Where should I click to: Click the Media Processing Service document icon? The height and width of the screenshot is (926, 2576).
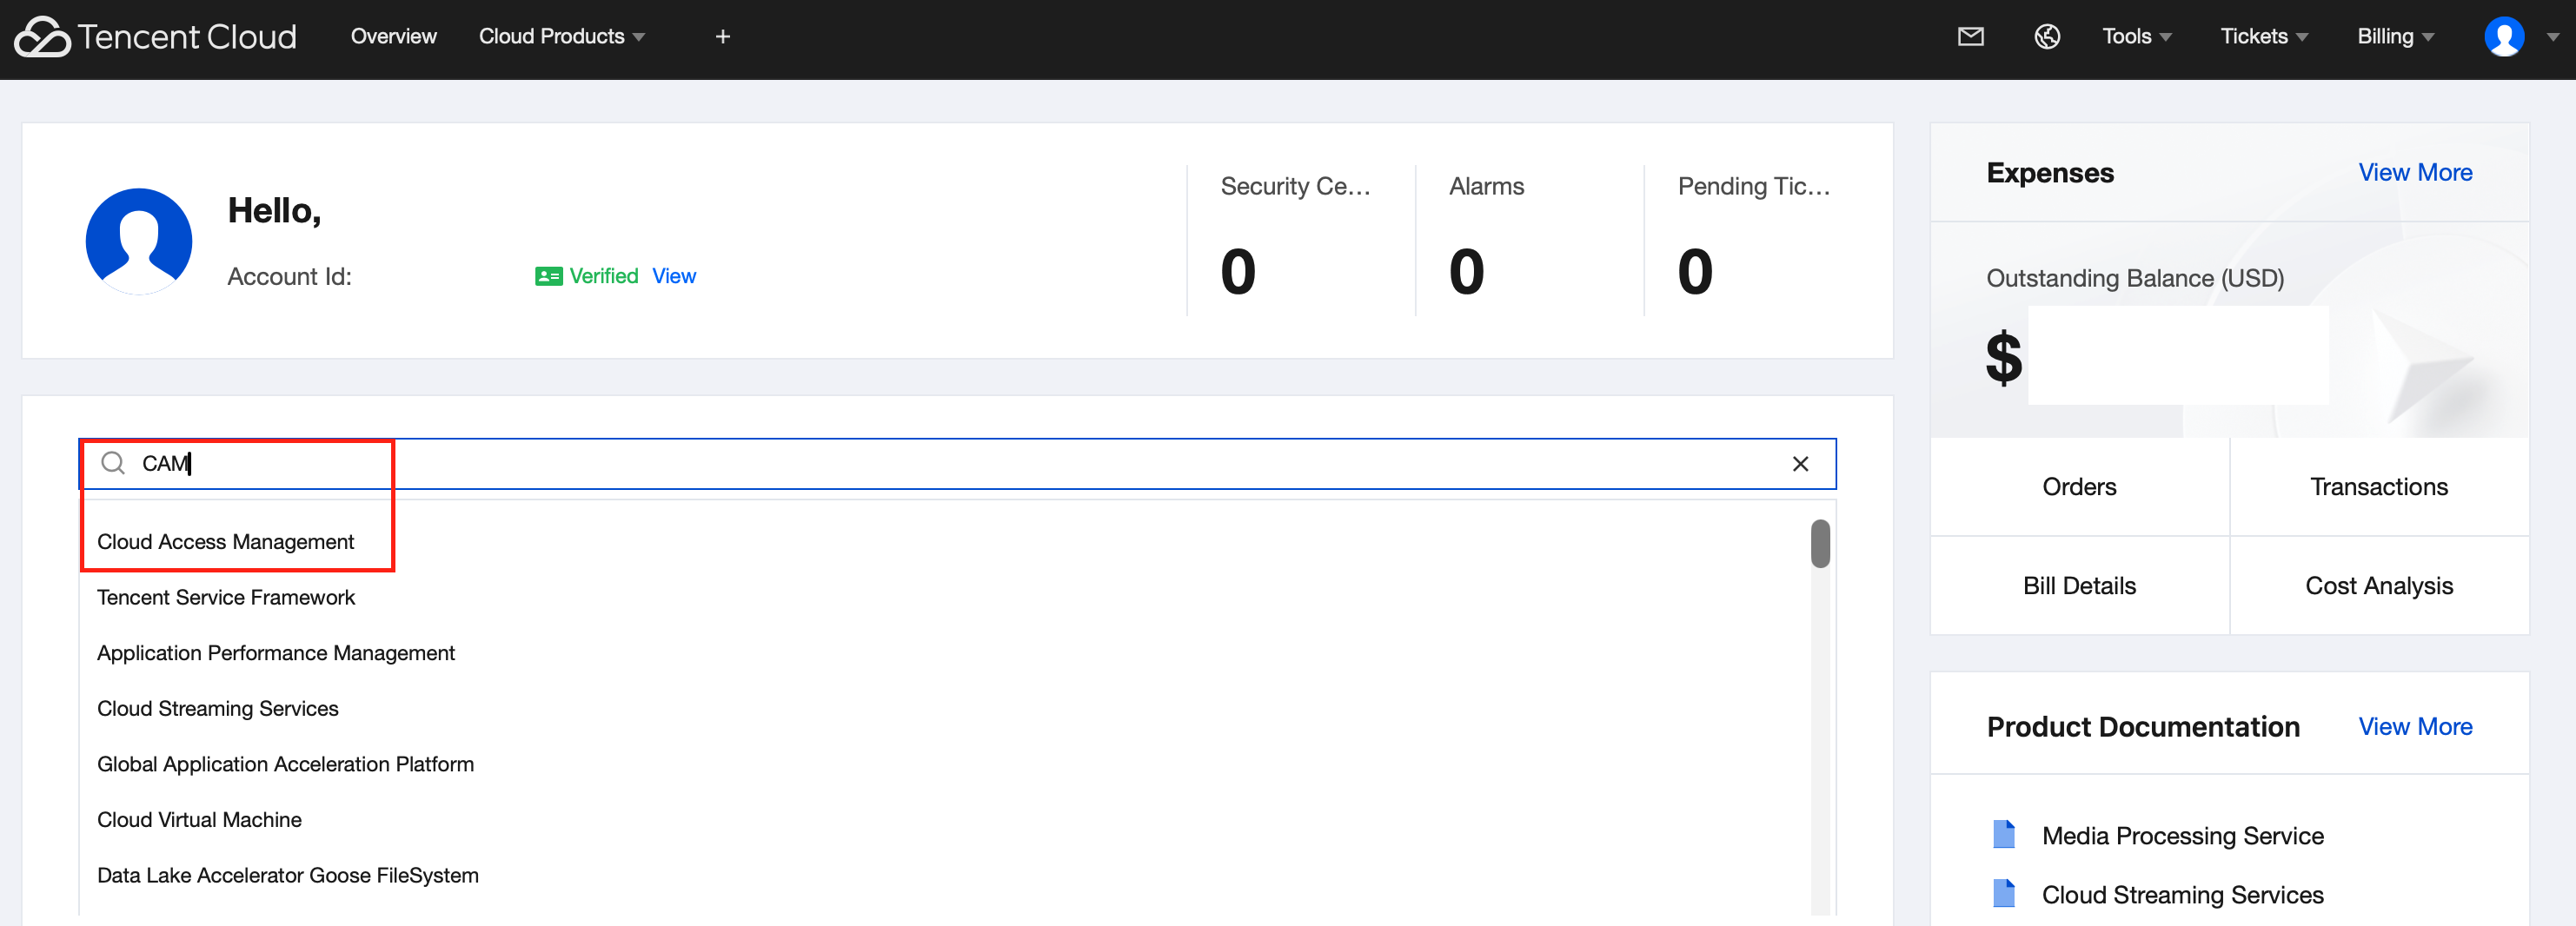coord(2004,834)
